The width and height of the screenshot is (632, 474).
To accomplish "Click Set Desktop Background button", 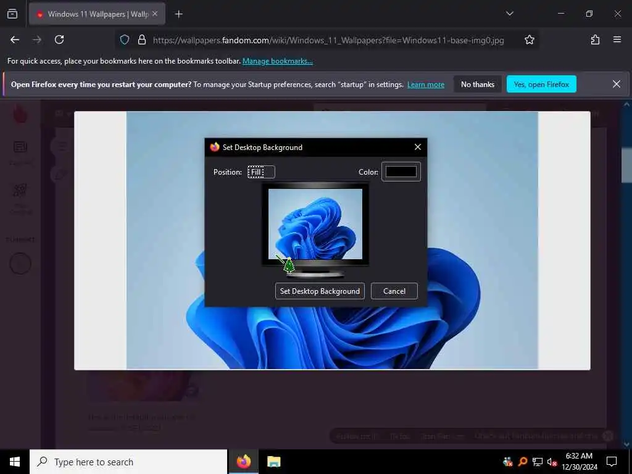I will click(x=320, y=291).
